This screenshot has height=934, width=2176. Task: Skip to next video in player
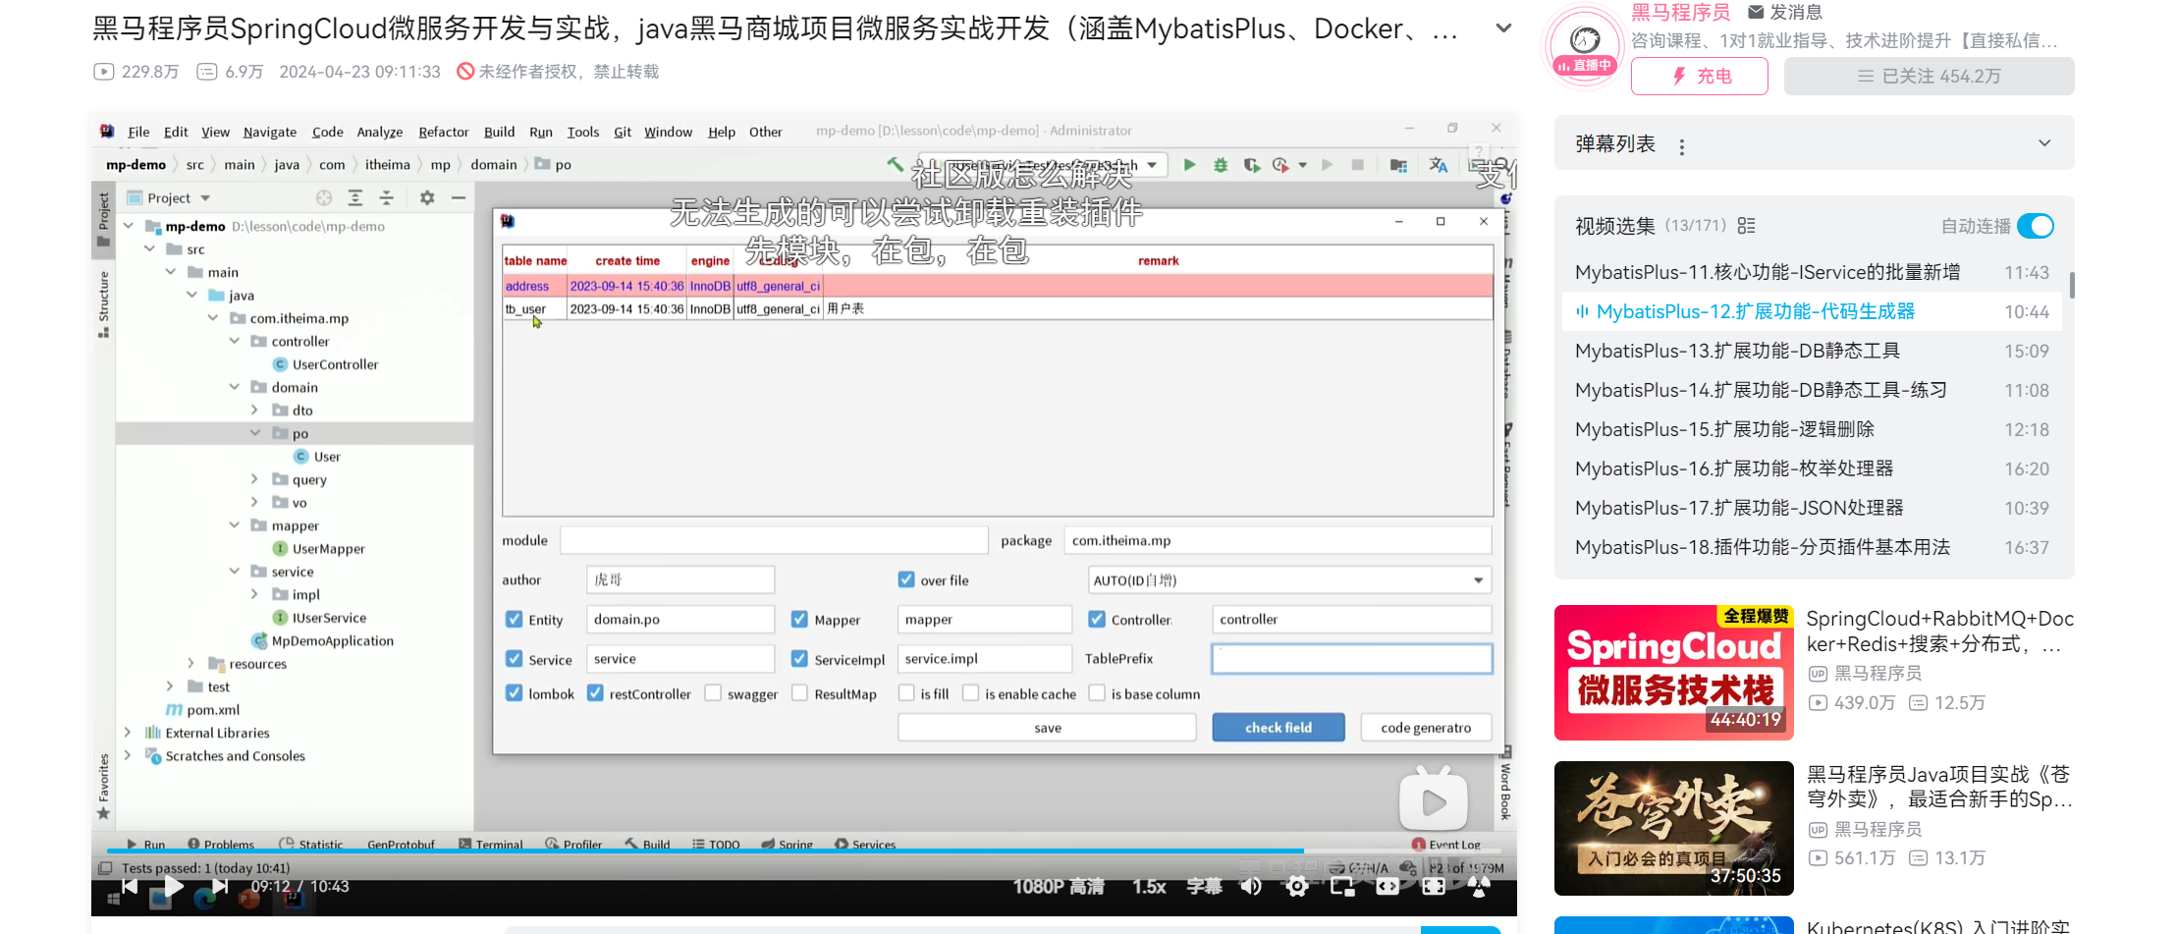coord(220,887)
